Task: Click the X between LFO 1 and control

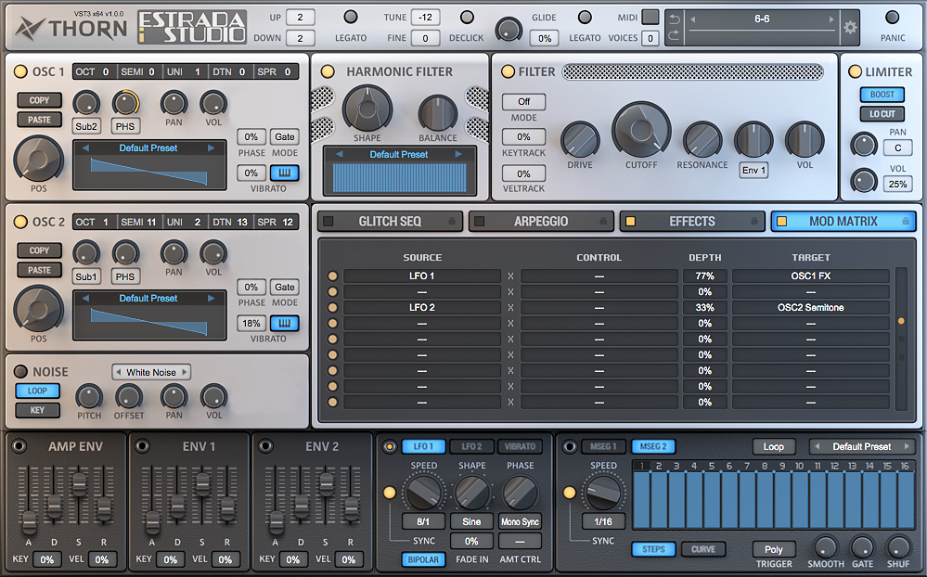Action: click(x=510, y=276)
